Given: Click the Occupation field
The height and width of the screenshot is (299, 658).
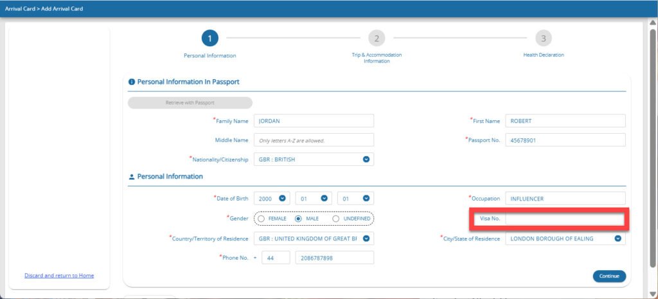Looking at the screenshot, I should click(x=565, y=198).
